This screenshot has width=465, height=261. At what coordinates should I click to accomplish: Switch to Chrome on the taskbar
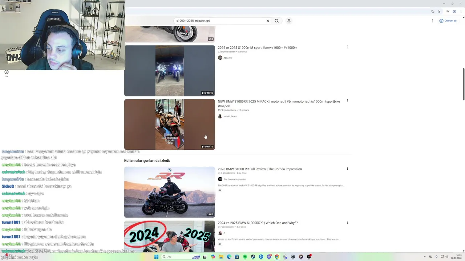(x=277, y=257)
